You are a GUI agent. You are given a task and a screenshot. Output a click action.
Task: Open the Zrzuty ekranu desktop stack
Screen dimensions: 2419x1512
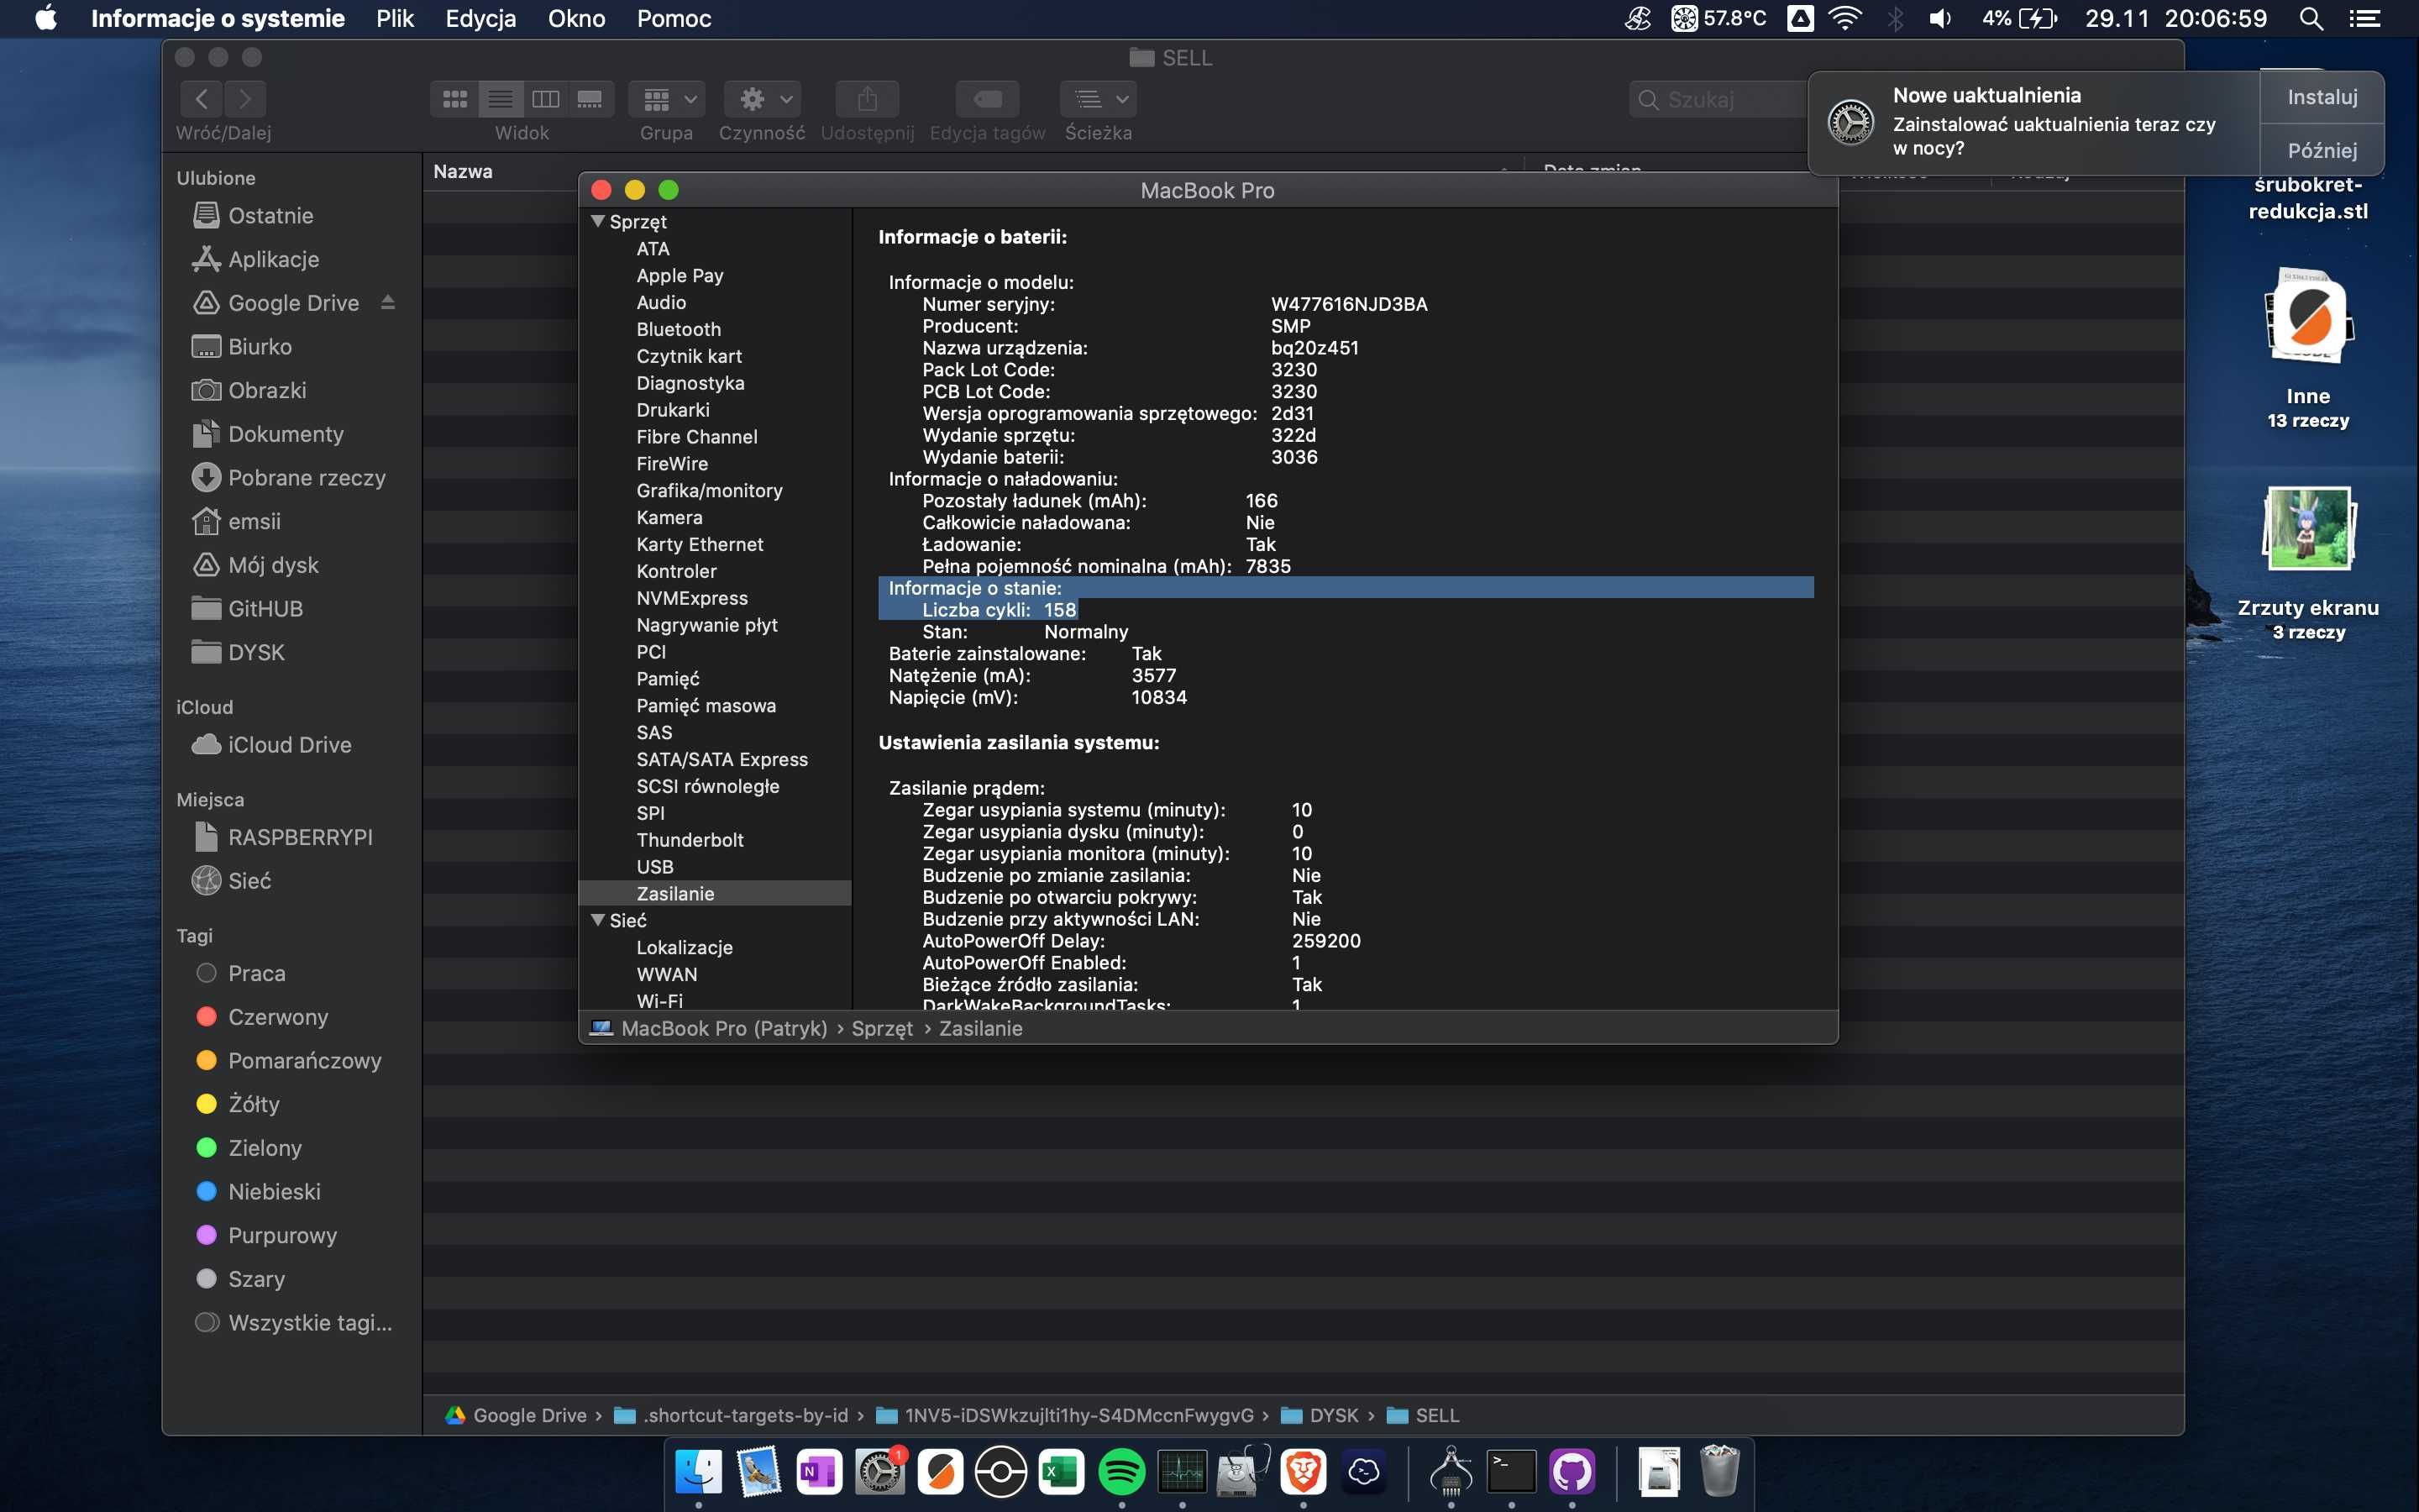[x=2308, y=563]
